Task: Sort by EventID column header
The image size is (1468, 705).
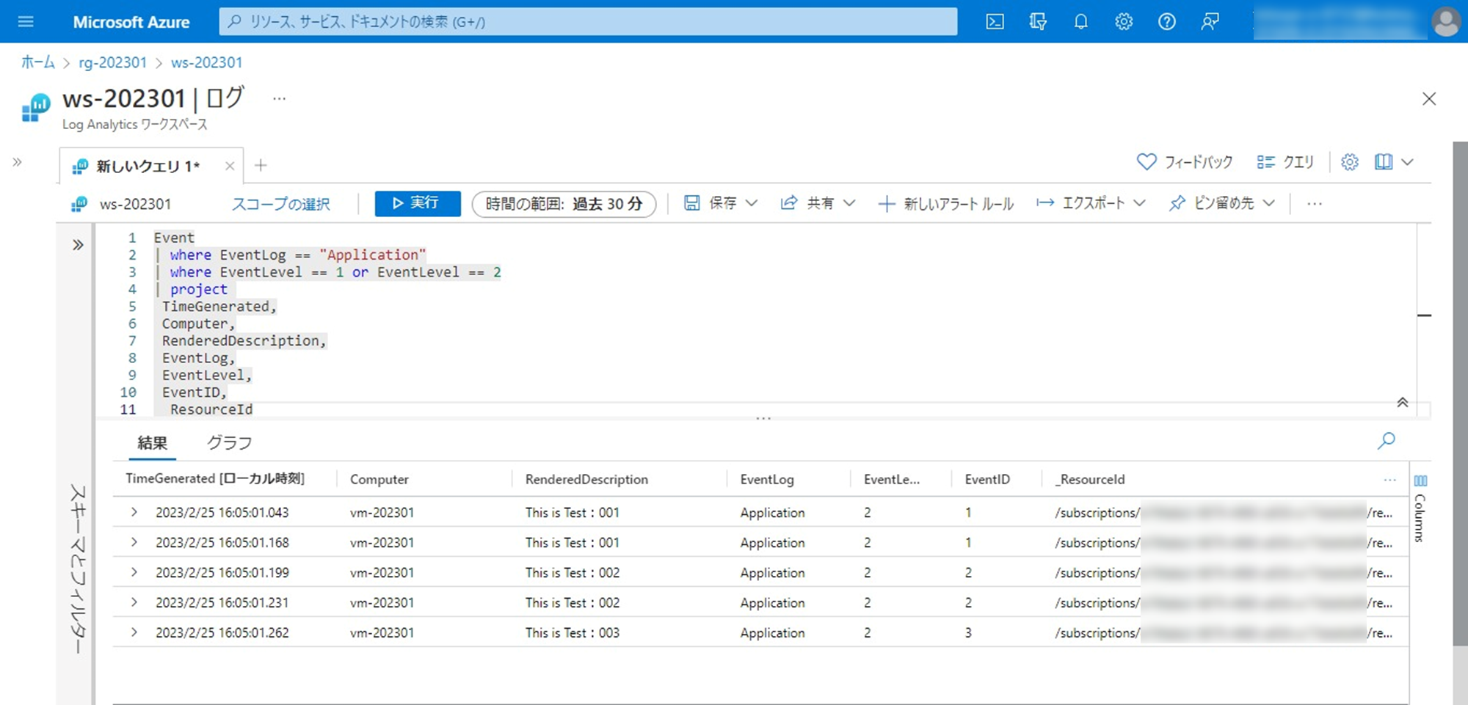Action: (987, 479)
